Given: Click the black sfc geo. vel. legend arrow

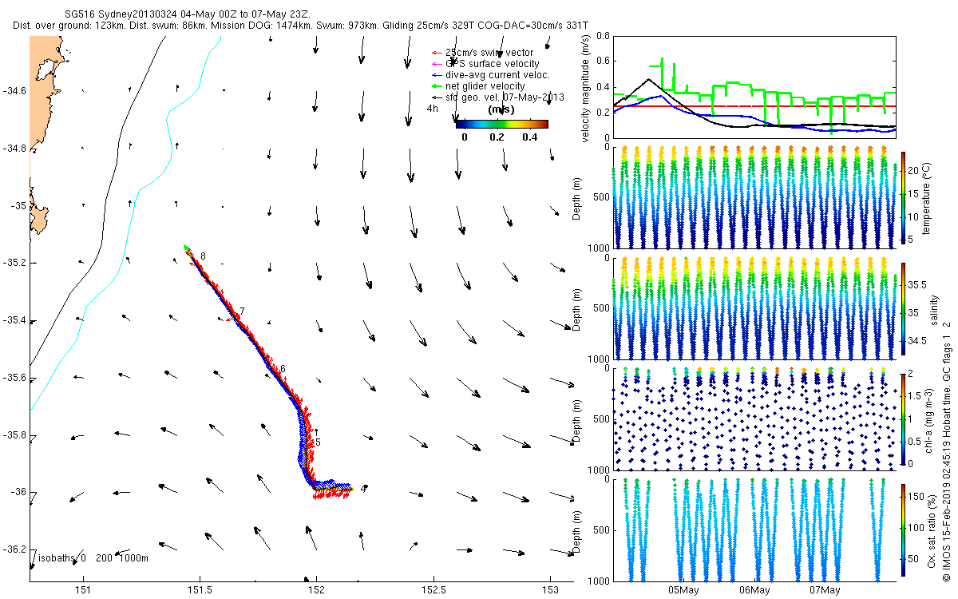Looking at the screenshot, I should click(x=437, y=97).
